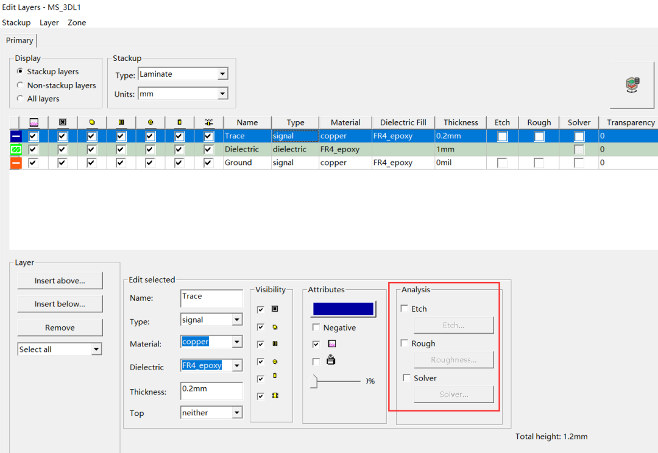Click the dark blue layer color swatch
This screenshot has height=453, width=658.
(343, 309)
